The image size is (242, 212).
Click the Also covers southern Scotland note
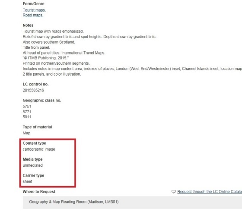pyautogui.click(x=49, y=42)
